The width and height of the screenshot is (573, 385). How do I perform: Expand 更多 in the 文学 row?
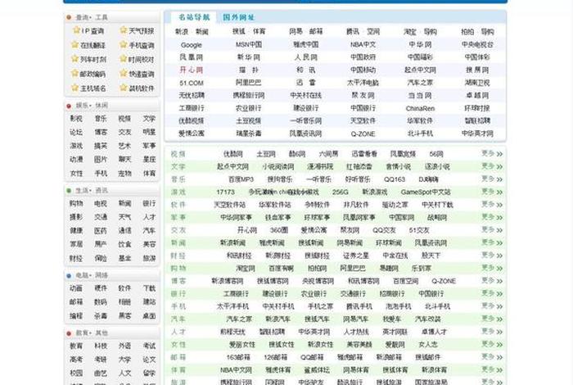tap(492, 166)
